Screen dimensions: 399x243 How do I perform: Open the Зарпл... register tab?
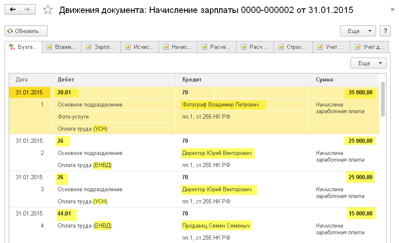pyautogui.click(x=101, y=47)
